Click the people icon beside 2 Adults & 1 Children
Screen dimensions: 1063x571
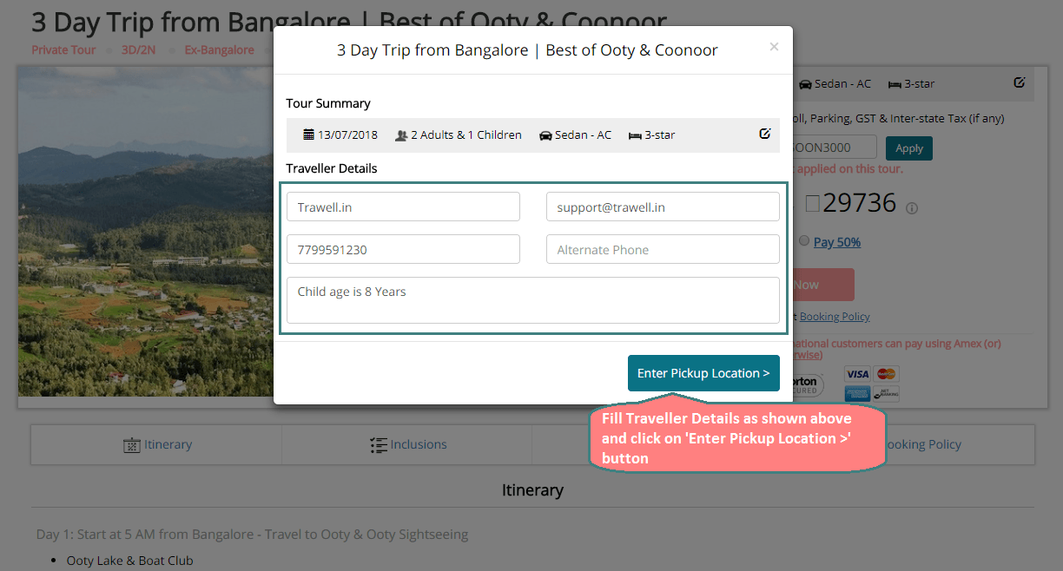tap(401, 135)
